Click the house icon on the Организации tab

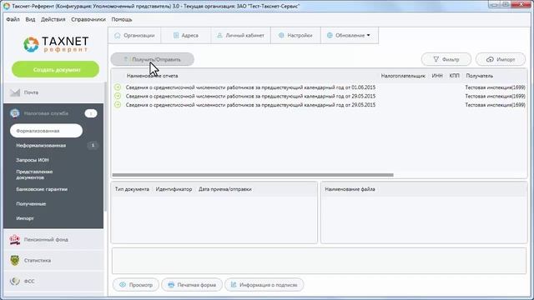(118, 35)
